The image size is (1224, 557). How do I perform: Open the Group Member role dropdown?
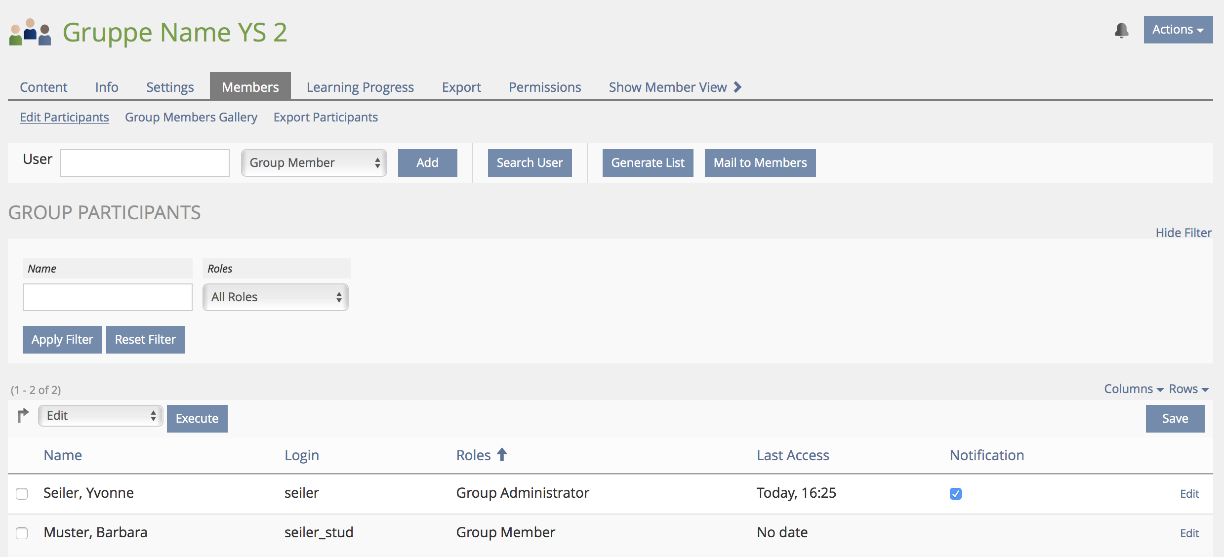314,163
